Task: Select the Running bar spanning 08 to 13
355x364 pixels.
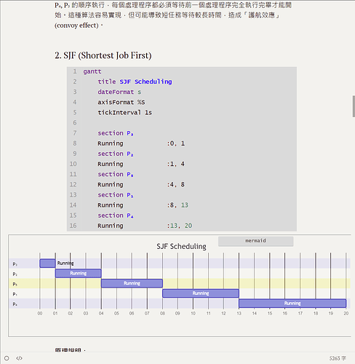Action: [x=201, y=293]
